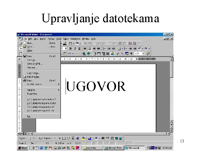Click the Numbering list icon
201x151 pixels.
(x=104, y=49)
